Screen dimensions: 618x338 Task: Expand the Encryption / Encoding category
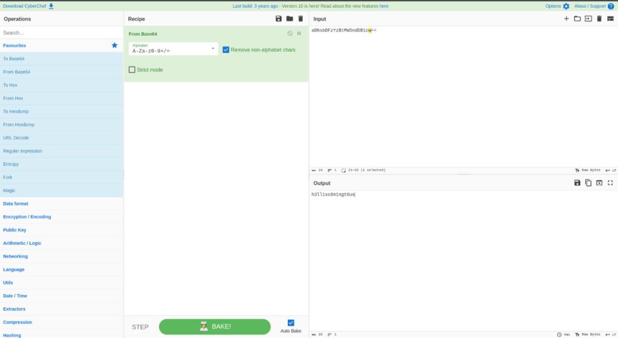[x=62, y=217]
